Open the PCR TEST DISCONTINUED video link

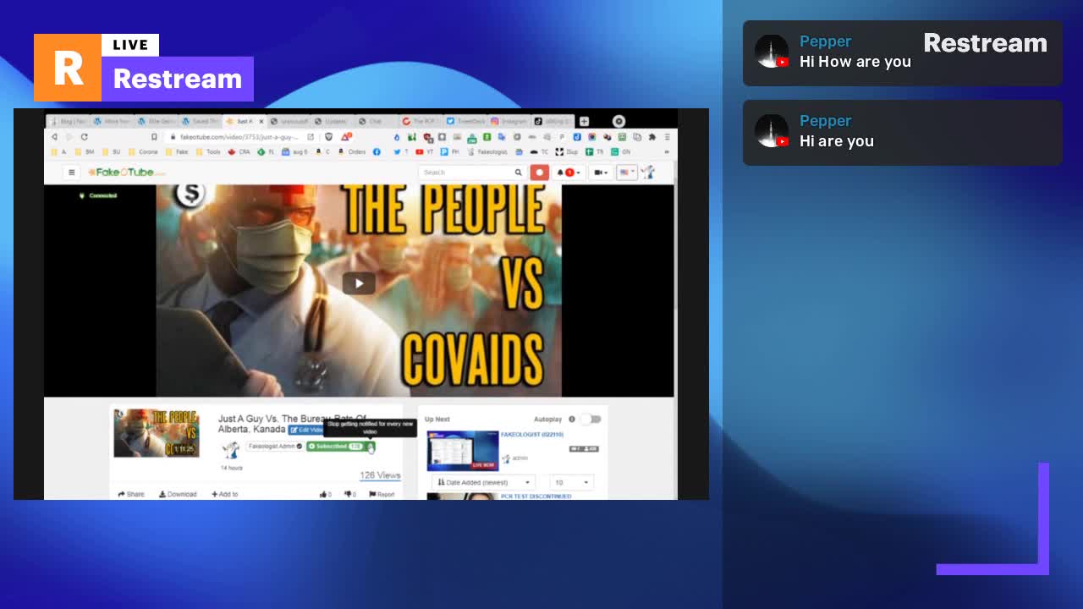(x=536, y=497)
